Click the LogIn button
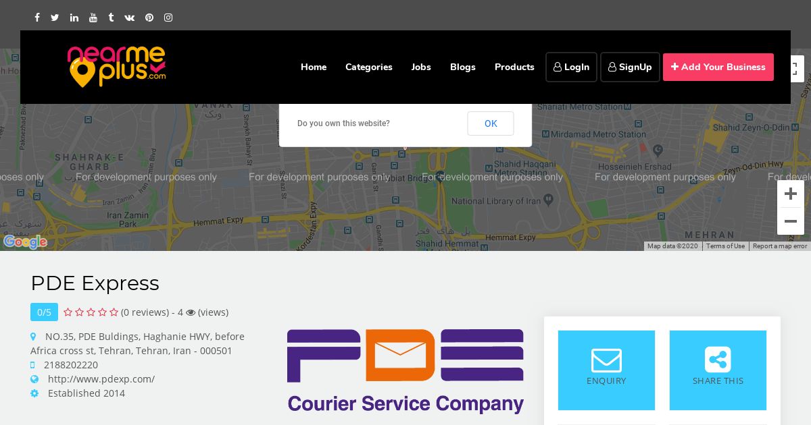Screen dimensions: 811x425 click(x=571, y=67)
